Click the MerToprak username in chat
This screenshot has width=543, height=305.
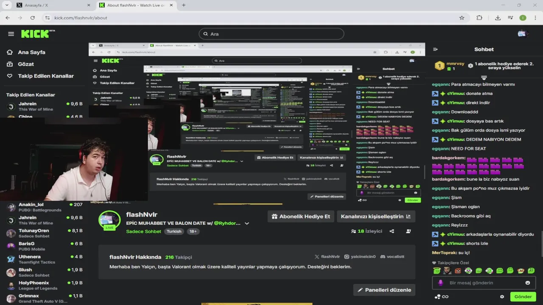click(444, 252)
